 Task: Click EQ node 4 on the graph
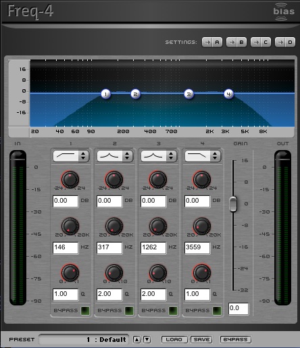coord(228,94)
